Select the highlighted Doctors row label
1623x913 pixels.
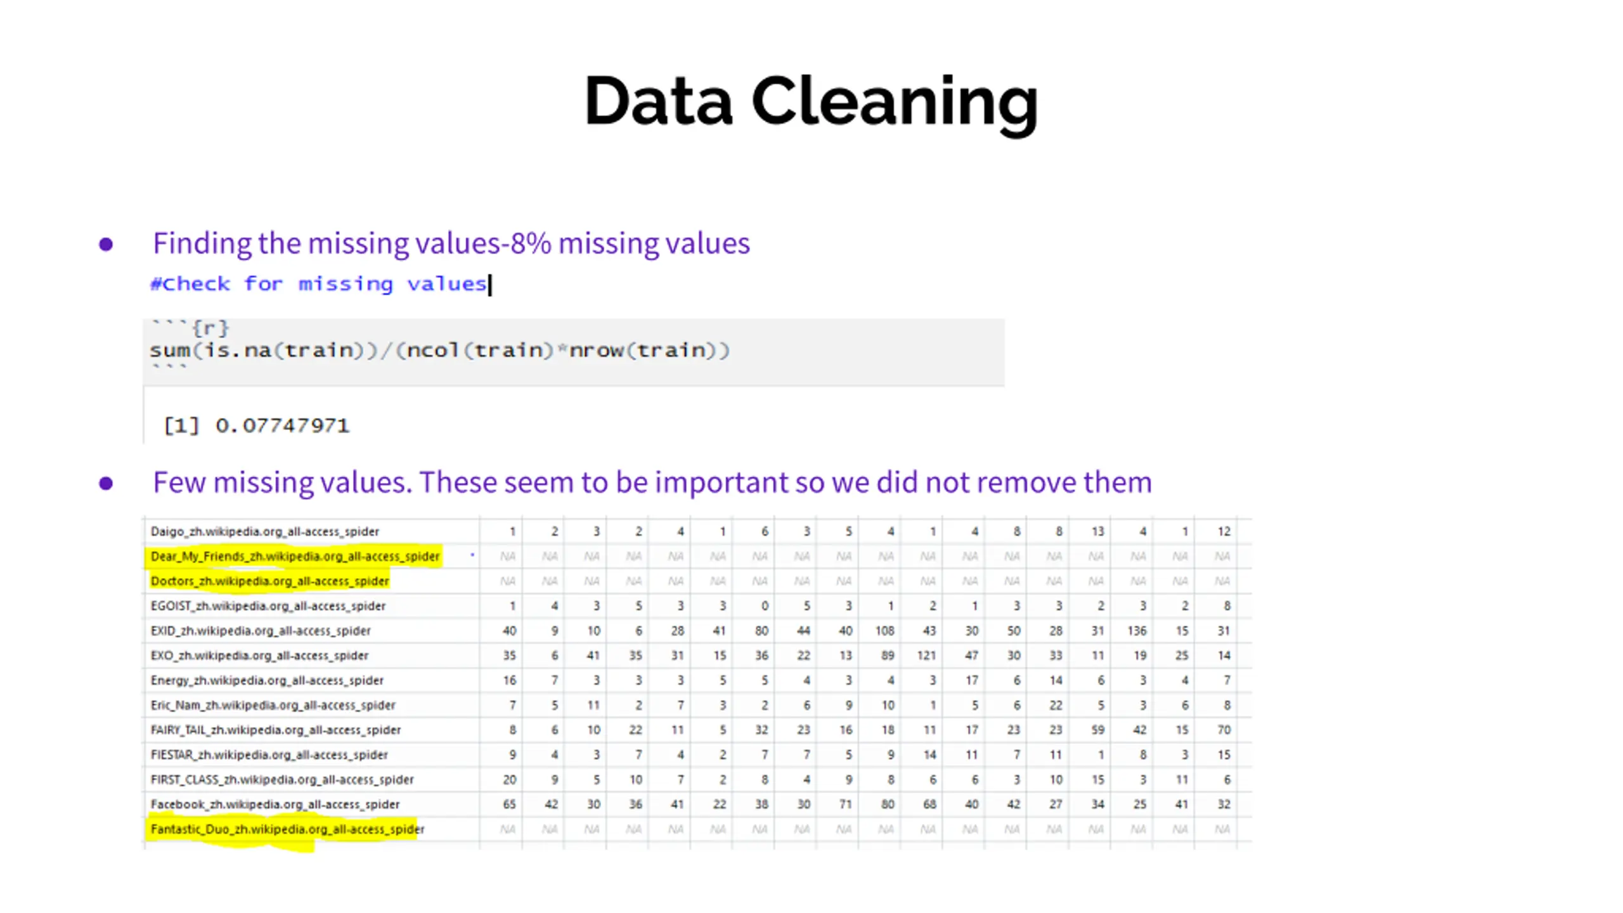click(x=269, y=581)
